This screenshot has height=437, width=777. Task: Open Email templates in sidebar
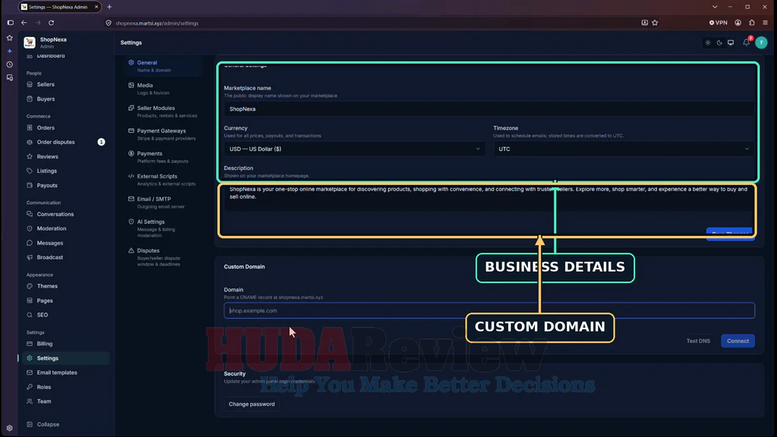pyautogui.click(x=64, y=373)
